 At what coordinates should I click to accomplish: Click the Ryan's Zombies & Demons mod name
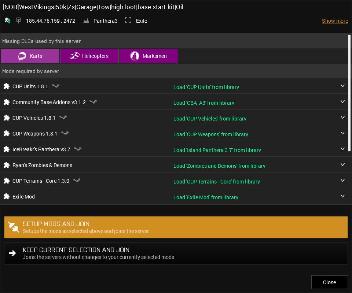click(x=42, y=165)
